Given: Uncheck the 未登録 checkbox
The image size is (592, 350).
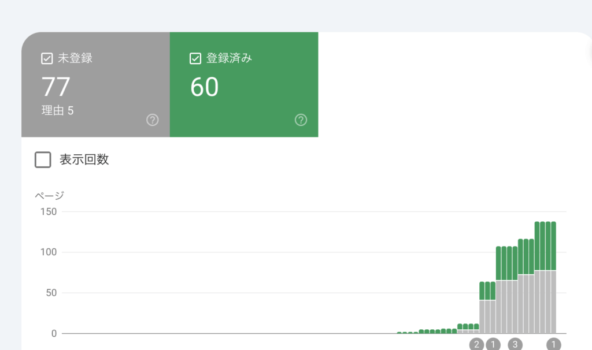Looking at the screenshot, I should pos(47,58).
